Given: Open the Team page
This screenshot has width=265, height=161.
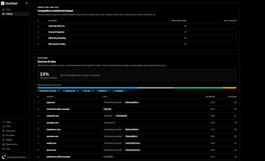Looking at the screenshot, I should 15,126.
